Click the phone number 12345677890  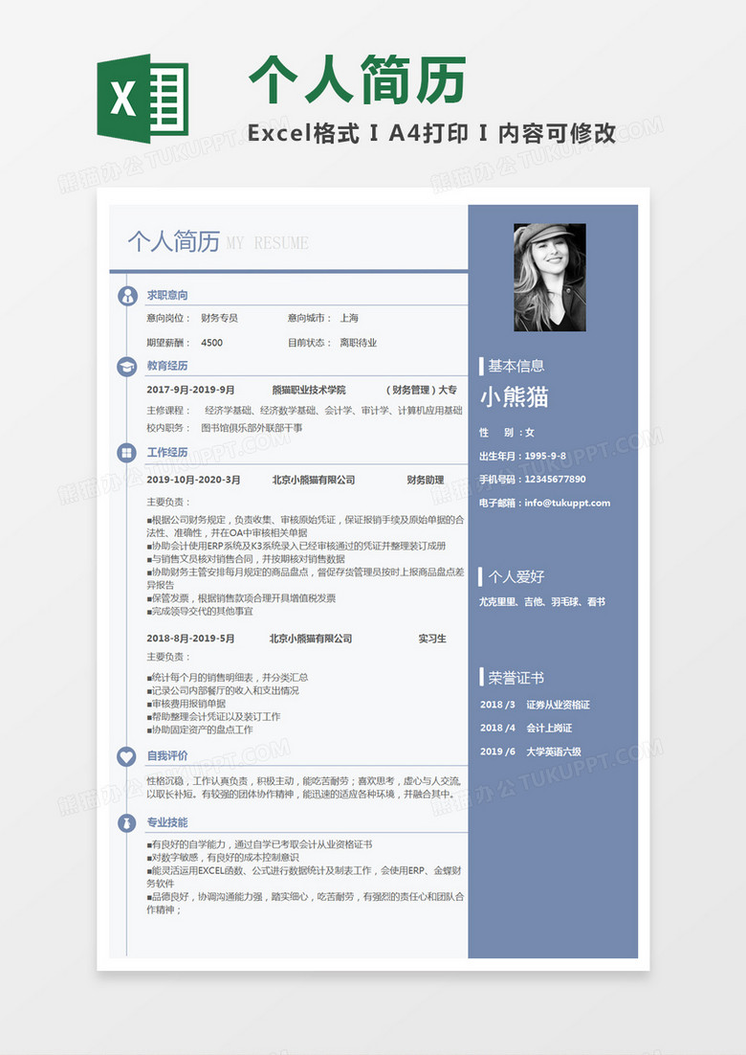[555, 480]
